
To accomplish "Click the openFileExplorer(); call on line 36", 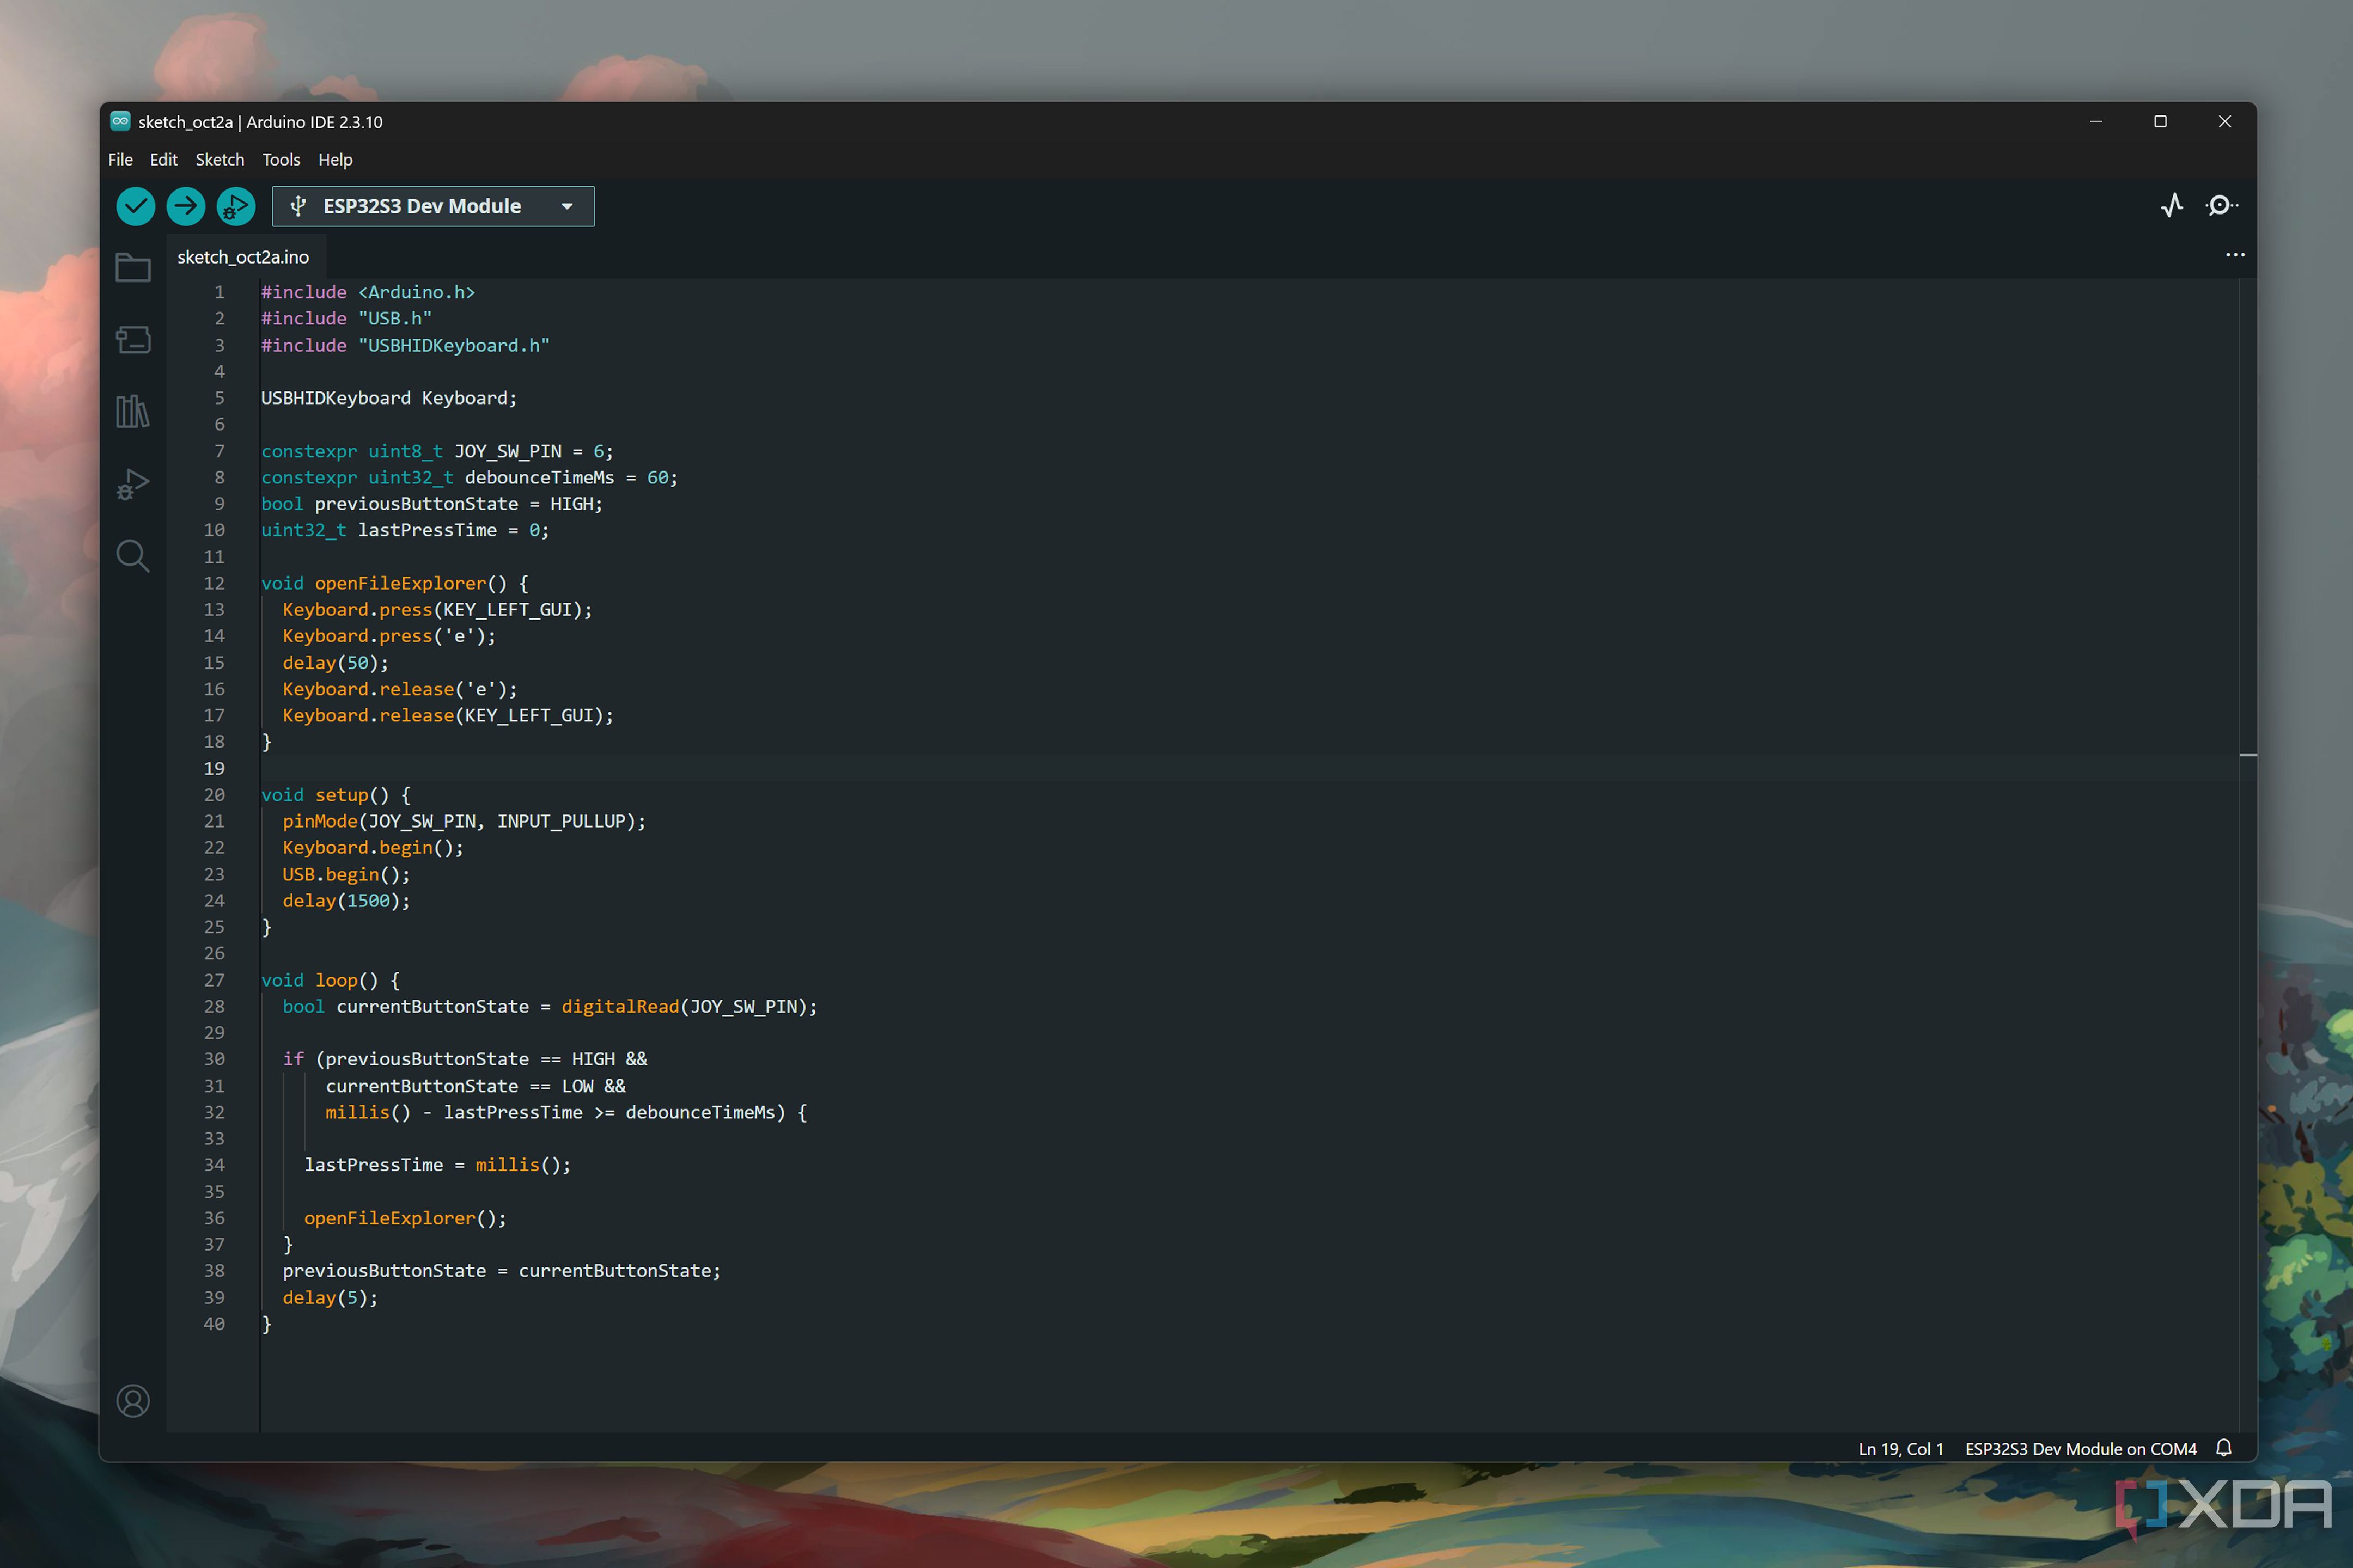I will pyautogui.click(x=405, y=1218).
